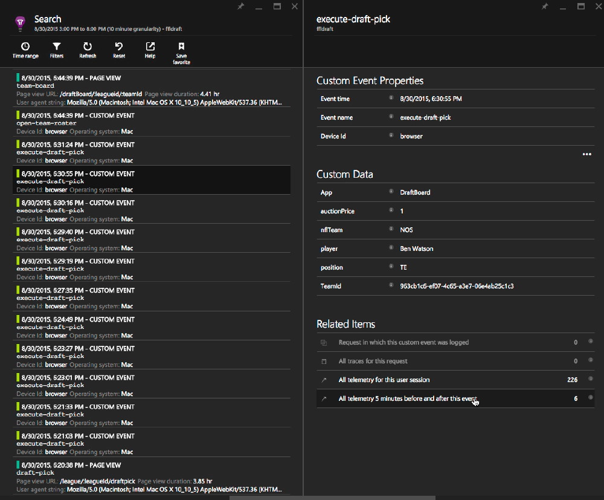604x500 pixels.
Task: Select the 6:30:55 PM execute-draft-pick event
Action: tap(152, 181)
